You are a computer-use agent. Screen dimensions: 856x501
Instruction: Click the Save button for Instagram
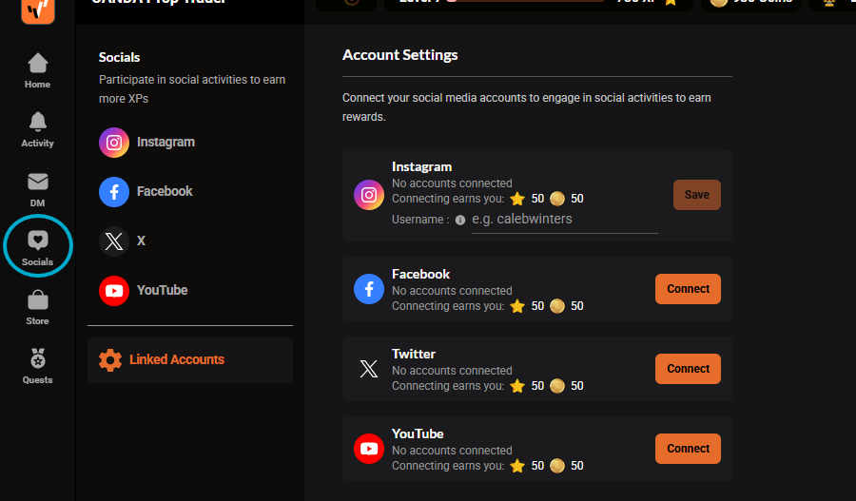(696, 195)
